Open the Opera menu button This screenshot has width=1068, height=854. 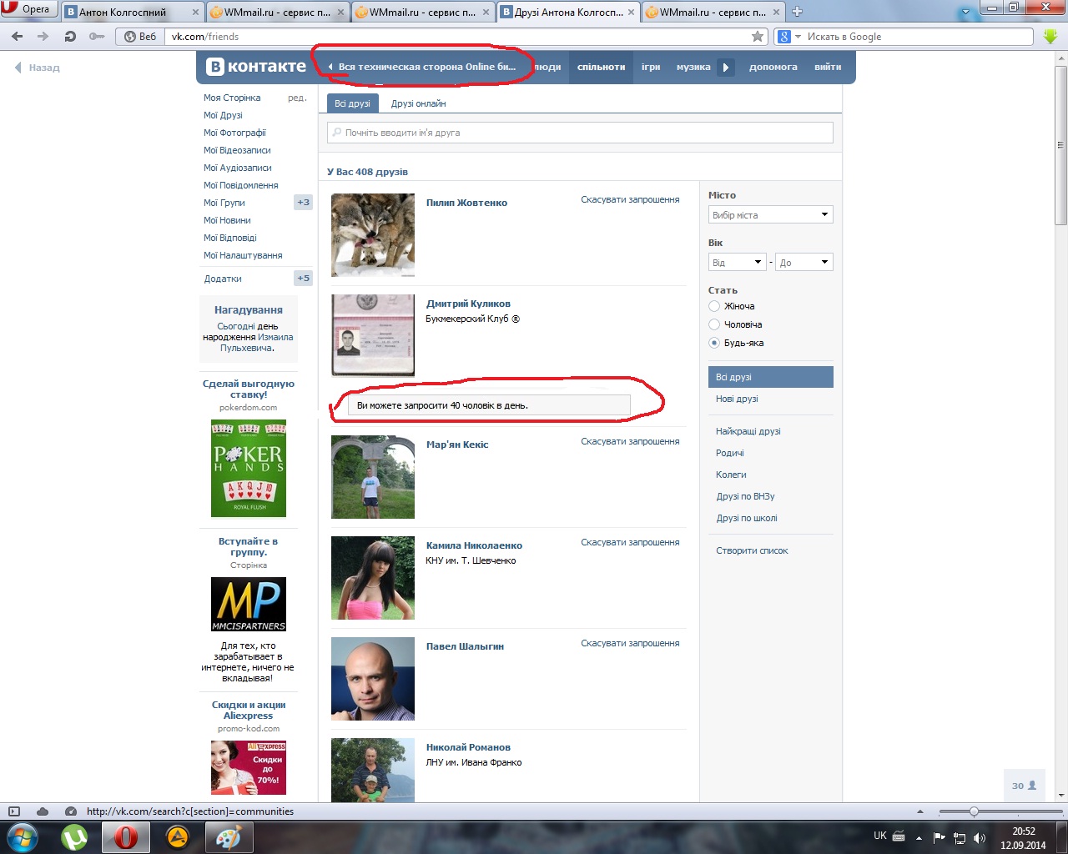coord(28,9)
